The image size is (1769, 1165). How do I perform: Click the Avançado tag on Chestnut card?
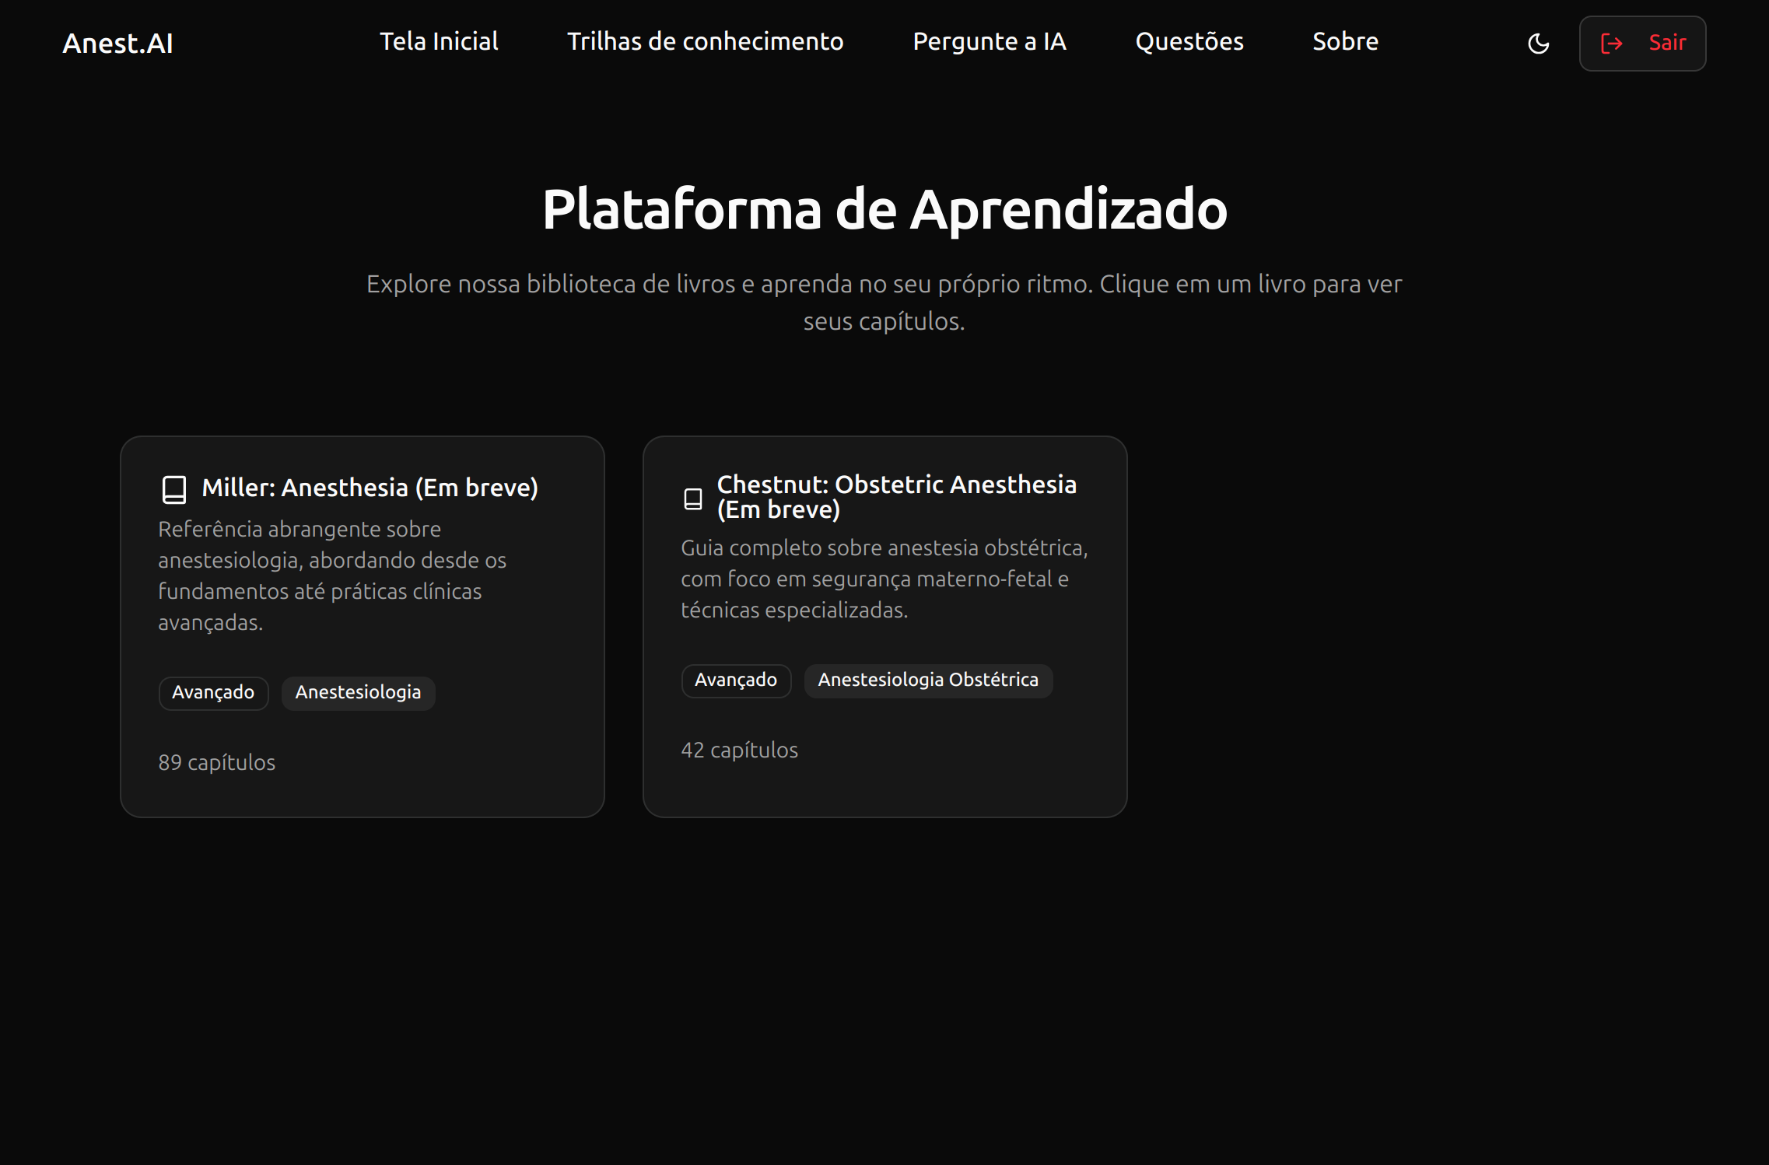coord(735,680)
